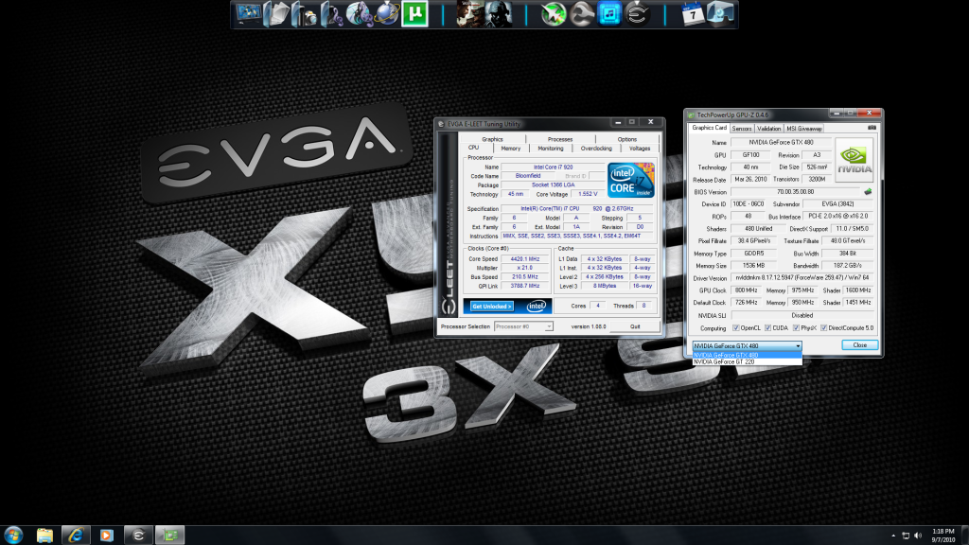Open the Validation tab in GPU-Z
Viewport: 969px width, 545px height.
768,129
